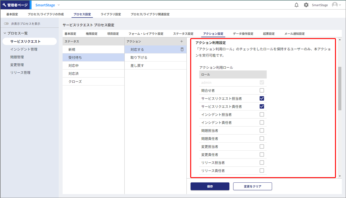The width and height of the screenshot is (346, 198).
Task: Switch to the ステータス設定 tab
Action: click(x=183, y=34)
